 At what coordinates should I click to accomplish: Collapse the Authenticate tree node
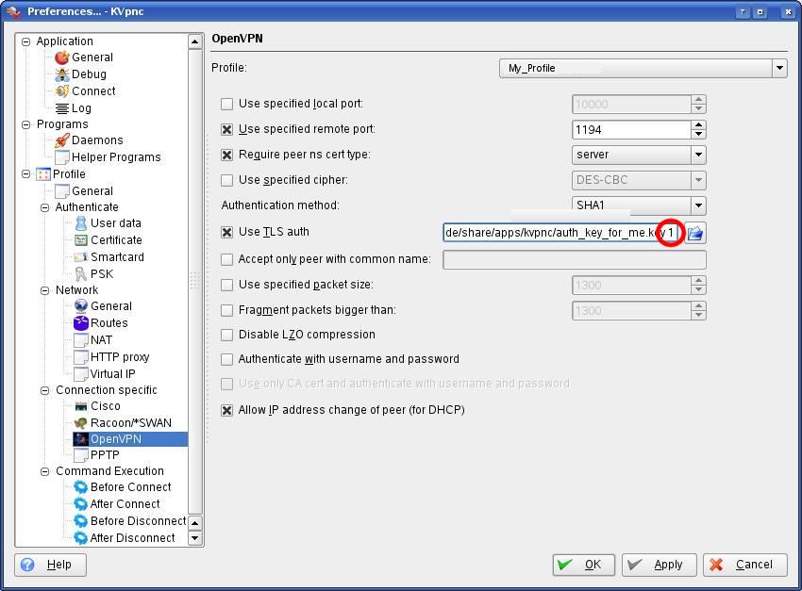[45, 207]
